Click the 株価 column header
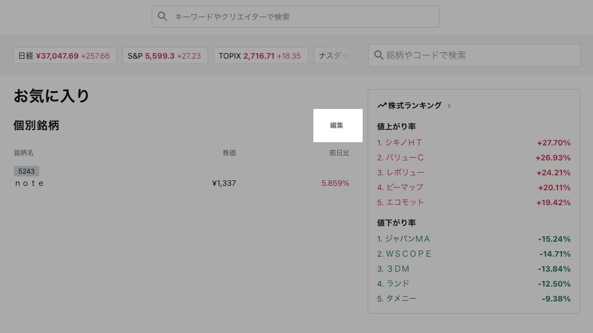Screen dimensions: 593x333 229,153
